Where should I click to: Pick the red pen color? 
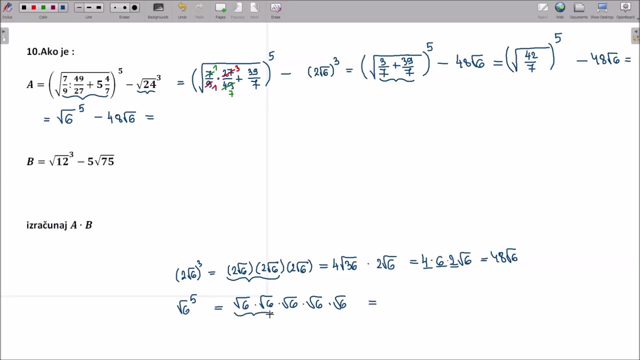pos(33,7)
